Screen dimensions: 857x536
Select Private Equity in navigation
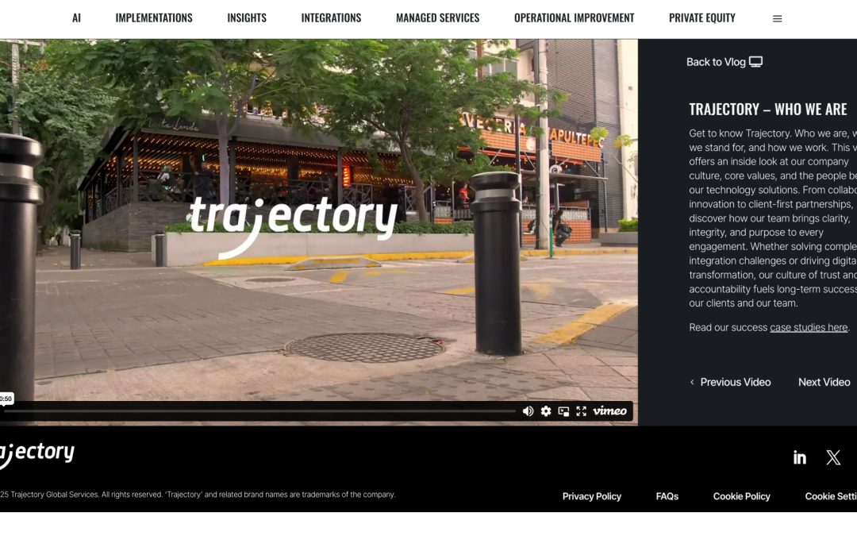(701, 17)
